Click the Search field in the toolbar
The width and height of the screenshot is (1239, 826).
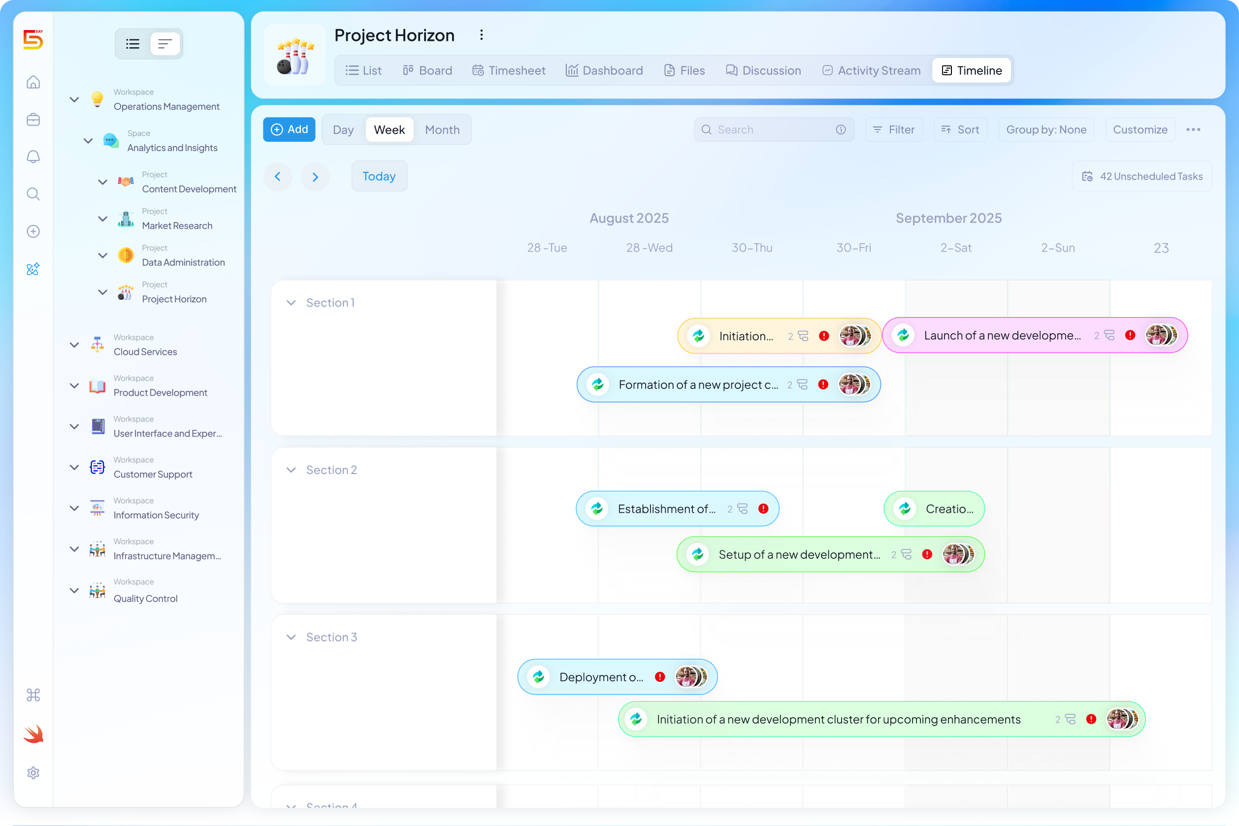769,129
